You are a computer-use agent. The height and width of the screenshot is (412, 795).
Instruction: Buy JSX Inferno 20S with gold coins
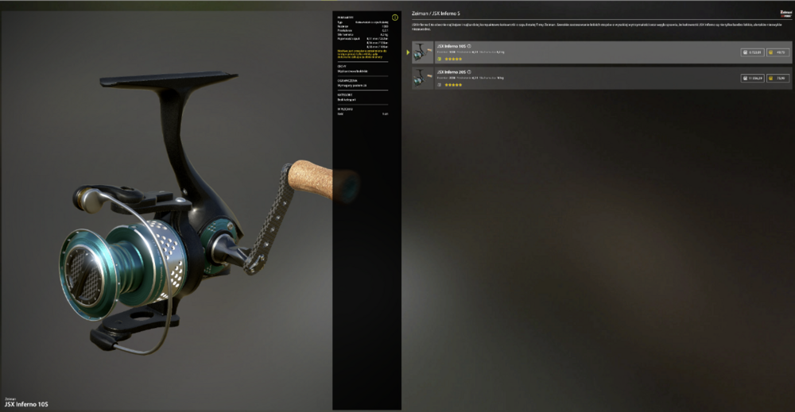pyautogui.click(x=778, y=78)
